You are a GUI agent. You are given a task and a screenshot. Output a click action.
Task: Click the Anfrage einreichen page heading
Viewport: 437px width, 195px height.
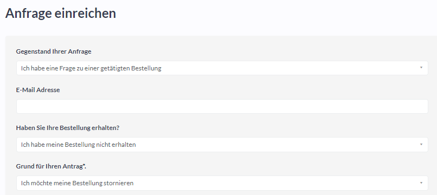coord(61,14)
